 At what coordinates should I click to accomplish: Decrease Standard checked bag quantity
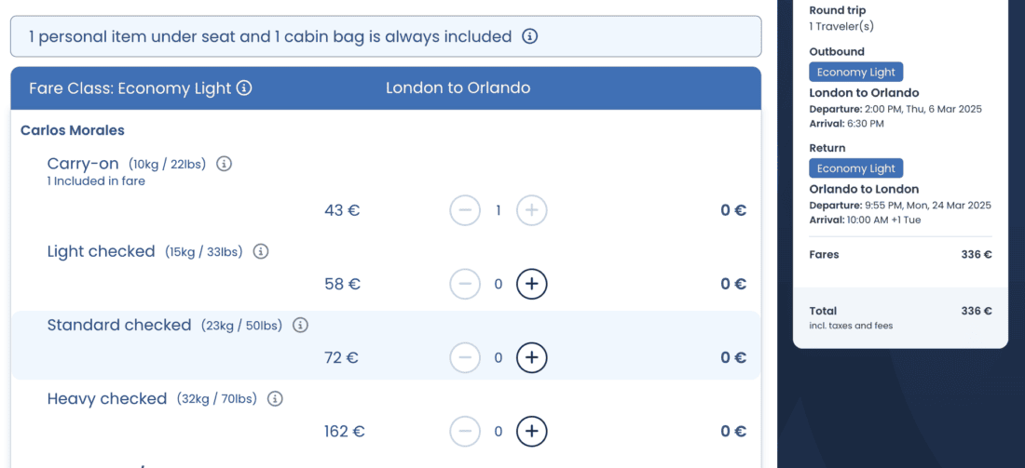point(465,357)
